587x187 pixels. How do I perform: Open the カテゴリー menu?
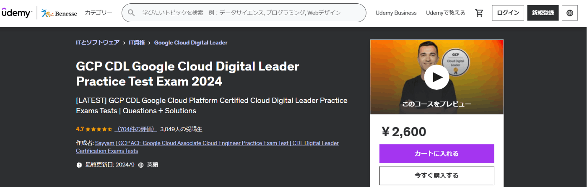(x=99, y=13)
